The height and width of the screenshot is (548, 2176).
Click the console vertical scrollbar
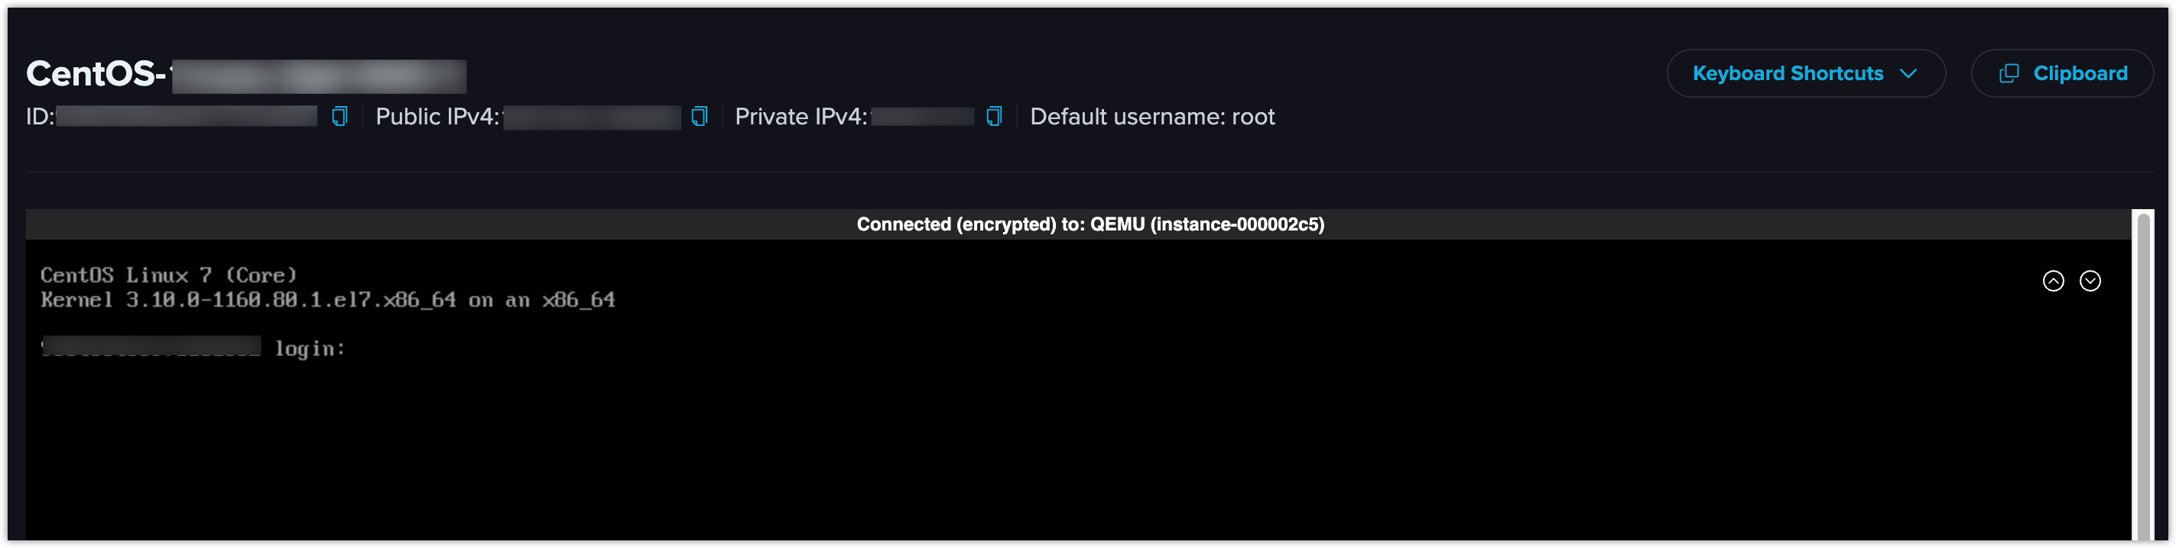click(2143, 376)
